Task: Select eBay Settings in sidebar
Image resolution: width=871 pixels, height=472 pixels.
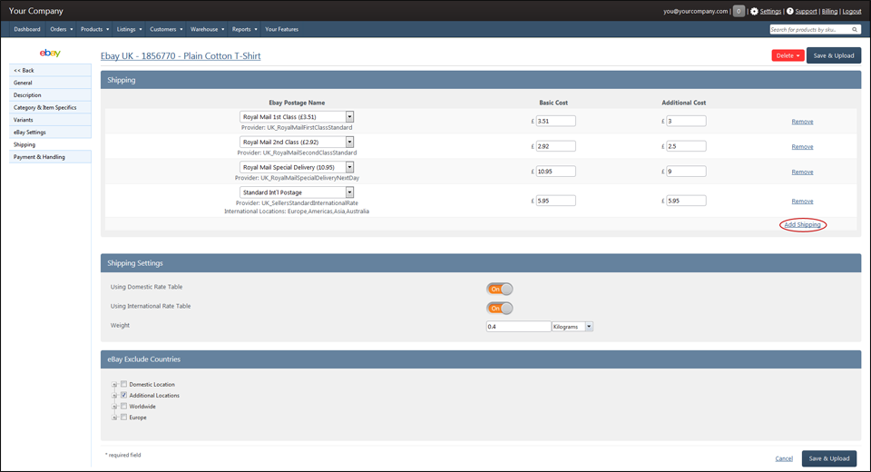Action: (50, 133)
